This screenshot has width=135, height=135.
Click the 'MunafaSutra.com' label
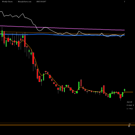pyautogui.click(x=25, y=2)
